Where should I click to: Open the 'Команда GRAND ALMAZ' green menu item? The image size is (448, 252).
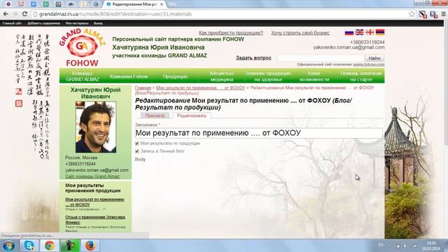tap(83, 76)
